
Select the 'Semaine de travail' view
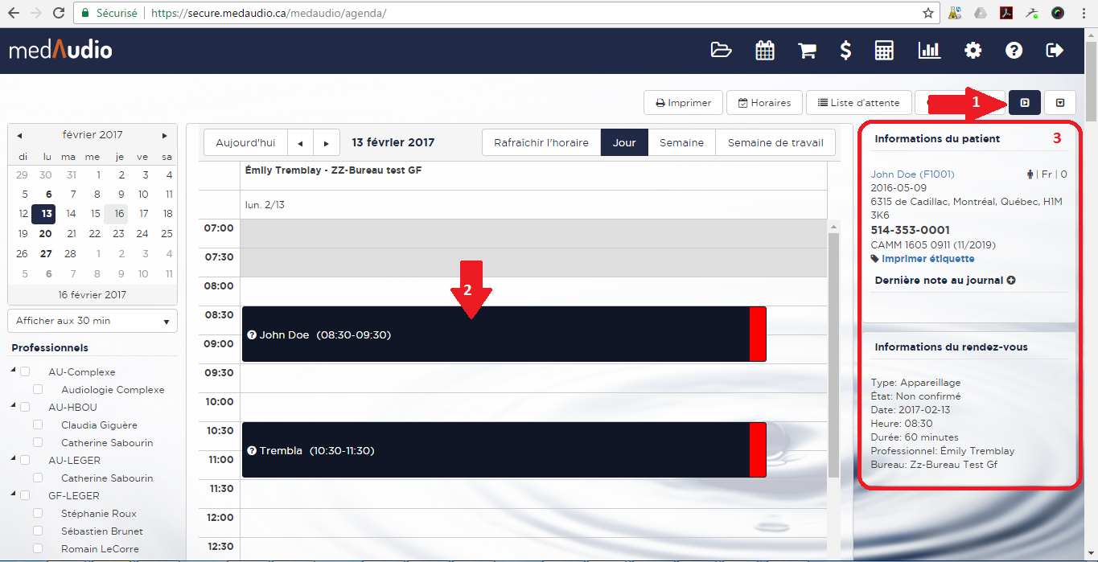point(775,143)
